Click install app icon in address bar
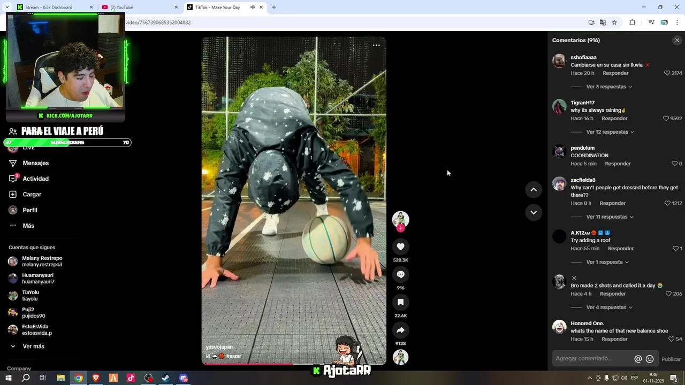 pos(591,22)
